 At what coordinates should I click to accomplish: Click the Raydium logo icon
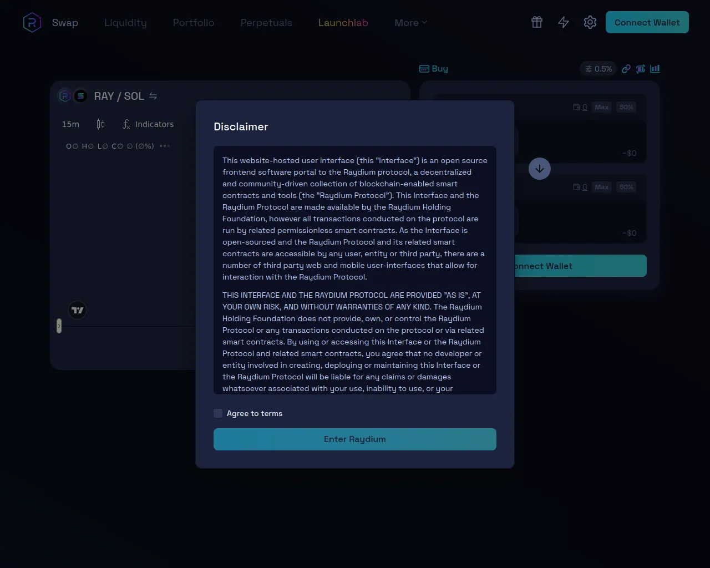(x=32, y=23)
